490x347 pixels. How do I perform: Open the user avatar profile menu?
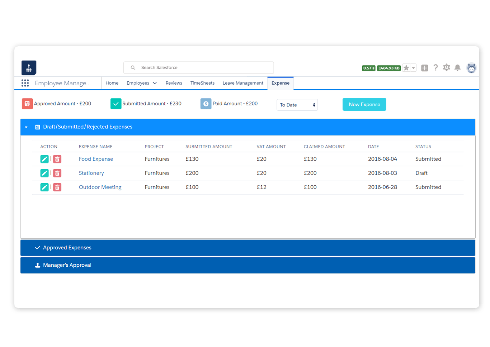471,68
